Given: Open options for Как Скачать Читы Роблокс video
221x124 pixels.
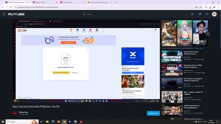Looking at the screenshot, I should pyautogui.click(x=206, y=53).
